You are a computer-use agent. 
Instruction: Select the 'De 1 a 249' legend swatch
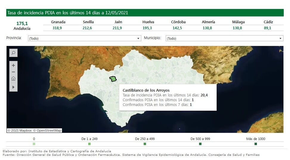tap(89, 144)
